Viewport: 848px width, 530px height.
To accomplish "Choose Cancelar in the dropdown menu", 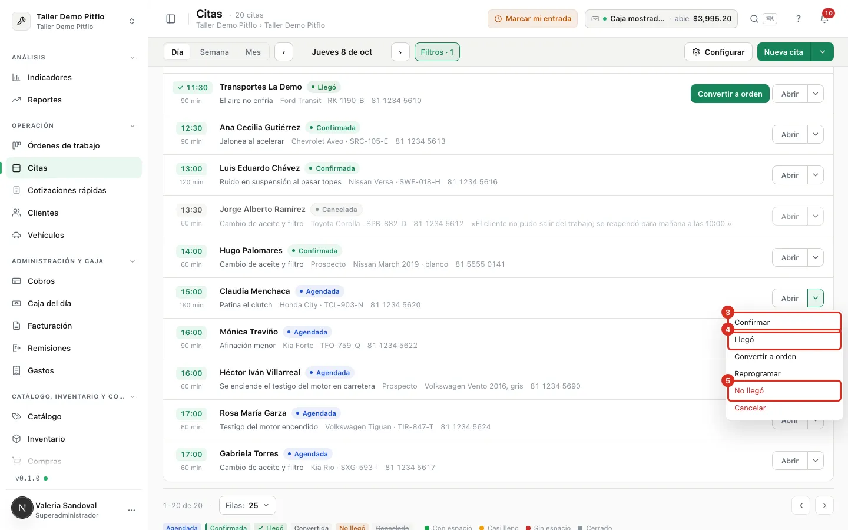I will [x=784, y=408].
